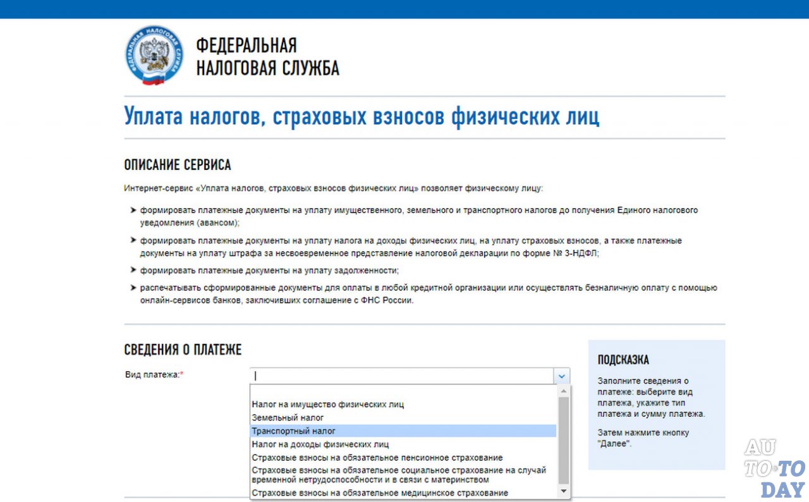Screen dimensions: 809x502
Task: Click the arrow bullet beside "уплату задолженности"
Action: 133,271
